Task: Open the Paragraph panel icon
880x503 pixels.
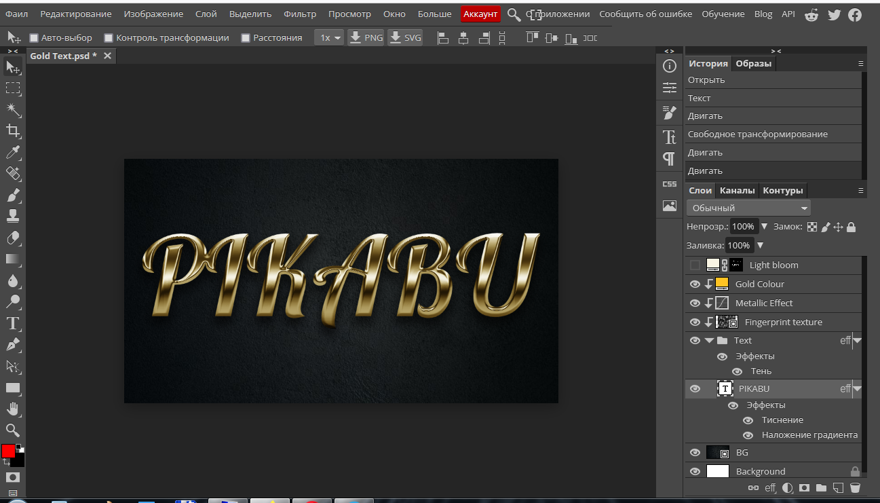Action: coord(670,159)
